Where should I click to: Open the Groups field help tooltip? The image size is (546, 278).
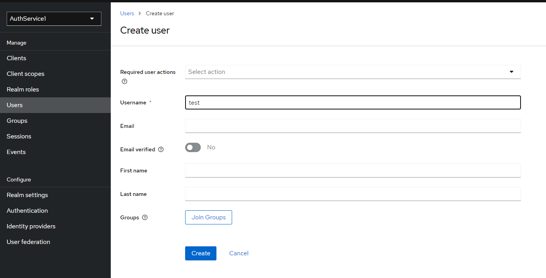coord(145,217)
